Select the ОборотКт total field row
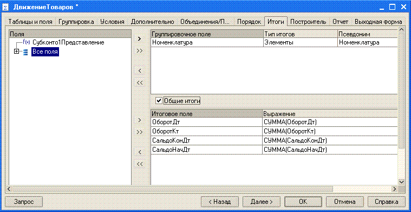This screenshot has width=411, height=212. [x=206, y=131]
